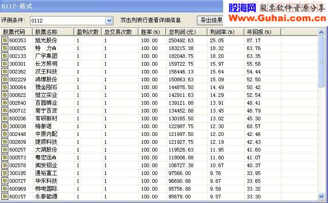Sort by 总交易次数 column header
The width and height of the screenshot is (328, 203).
pyautogui.click(x=120, y=32)
